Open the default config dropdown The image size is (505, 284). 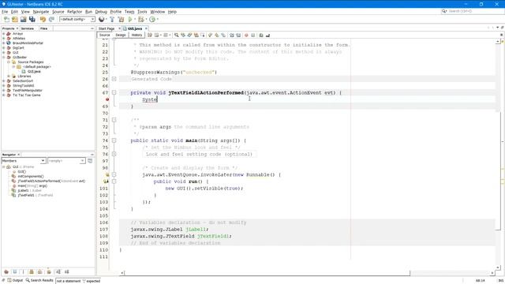pyautogui.click(x=77, y=19)
